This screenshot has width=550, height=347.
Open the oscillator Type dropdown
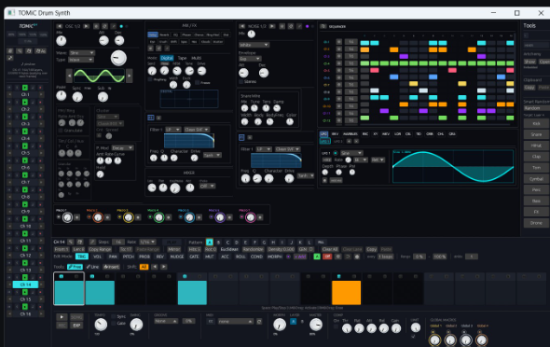(81, 60)
